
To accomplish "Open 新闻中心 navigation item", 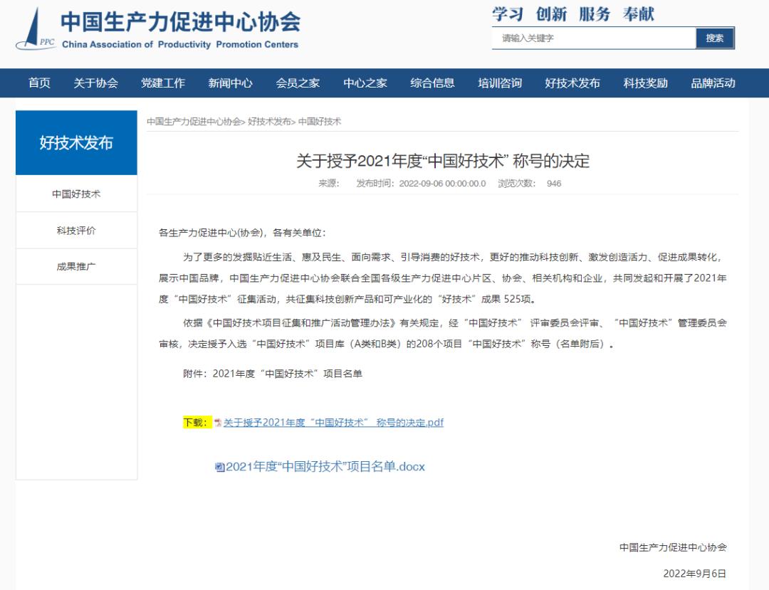I will pyautogui.click(x=230, y=83).
